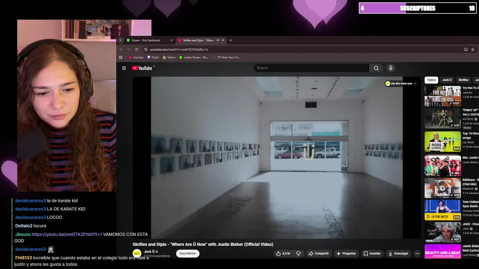Image resolution: width=479 pixels, height=269 pixels.
Task: Close the Stream - Kick Dashboard tab
Action: point(171,40)
